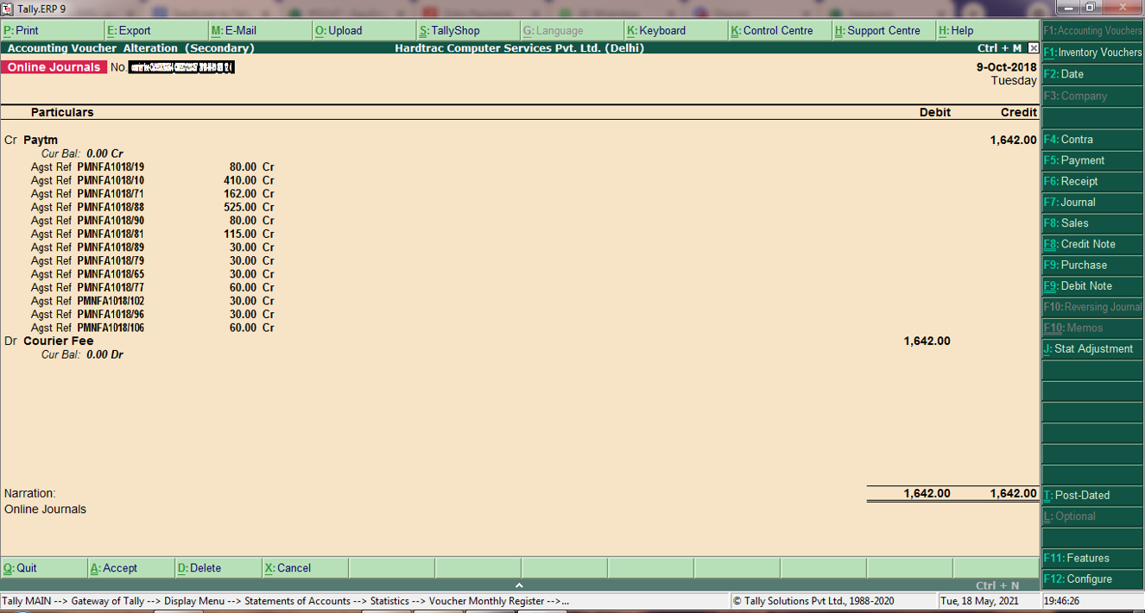Switch to F9 Purchase voucher
The image size is (1145, 613).
coord(1092,265)
